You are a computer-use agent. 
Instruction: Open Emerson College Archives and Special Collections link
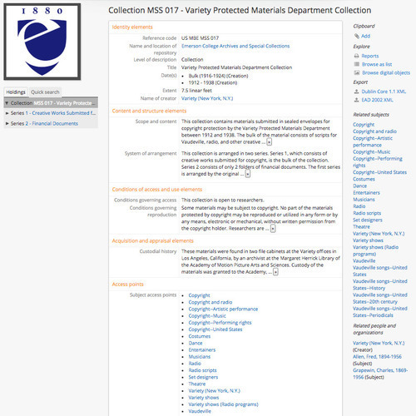(235, 46)
